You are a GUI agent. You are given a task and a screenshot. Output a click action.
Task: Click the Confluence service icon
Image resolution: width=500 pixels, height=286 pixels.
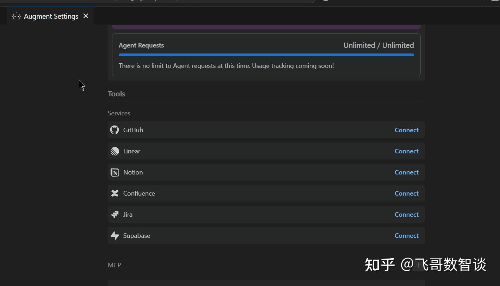[114, 193]
